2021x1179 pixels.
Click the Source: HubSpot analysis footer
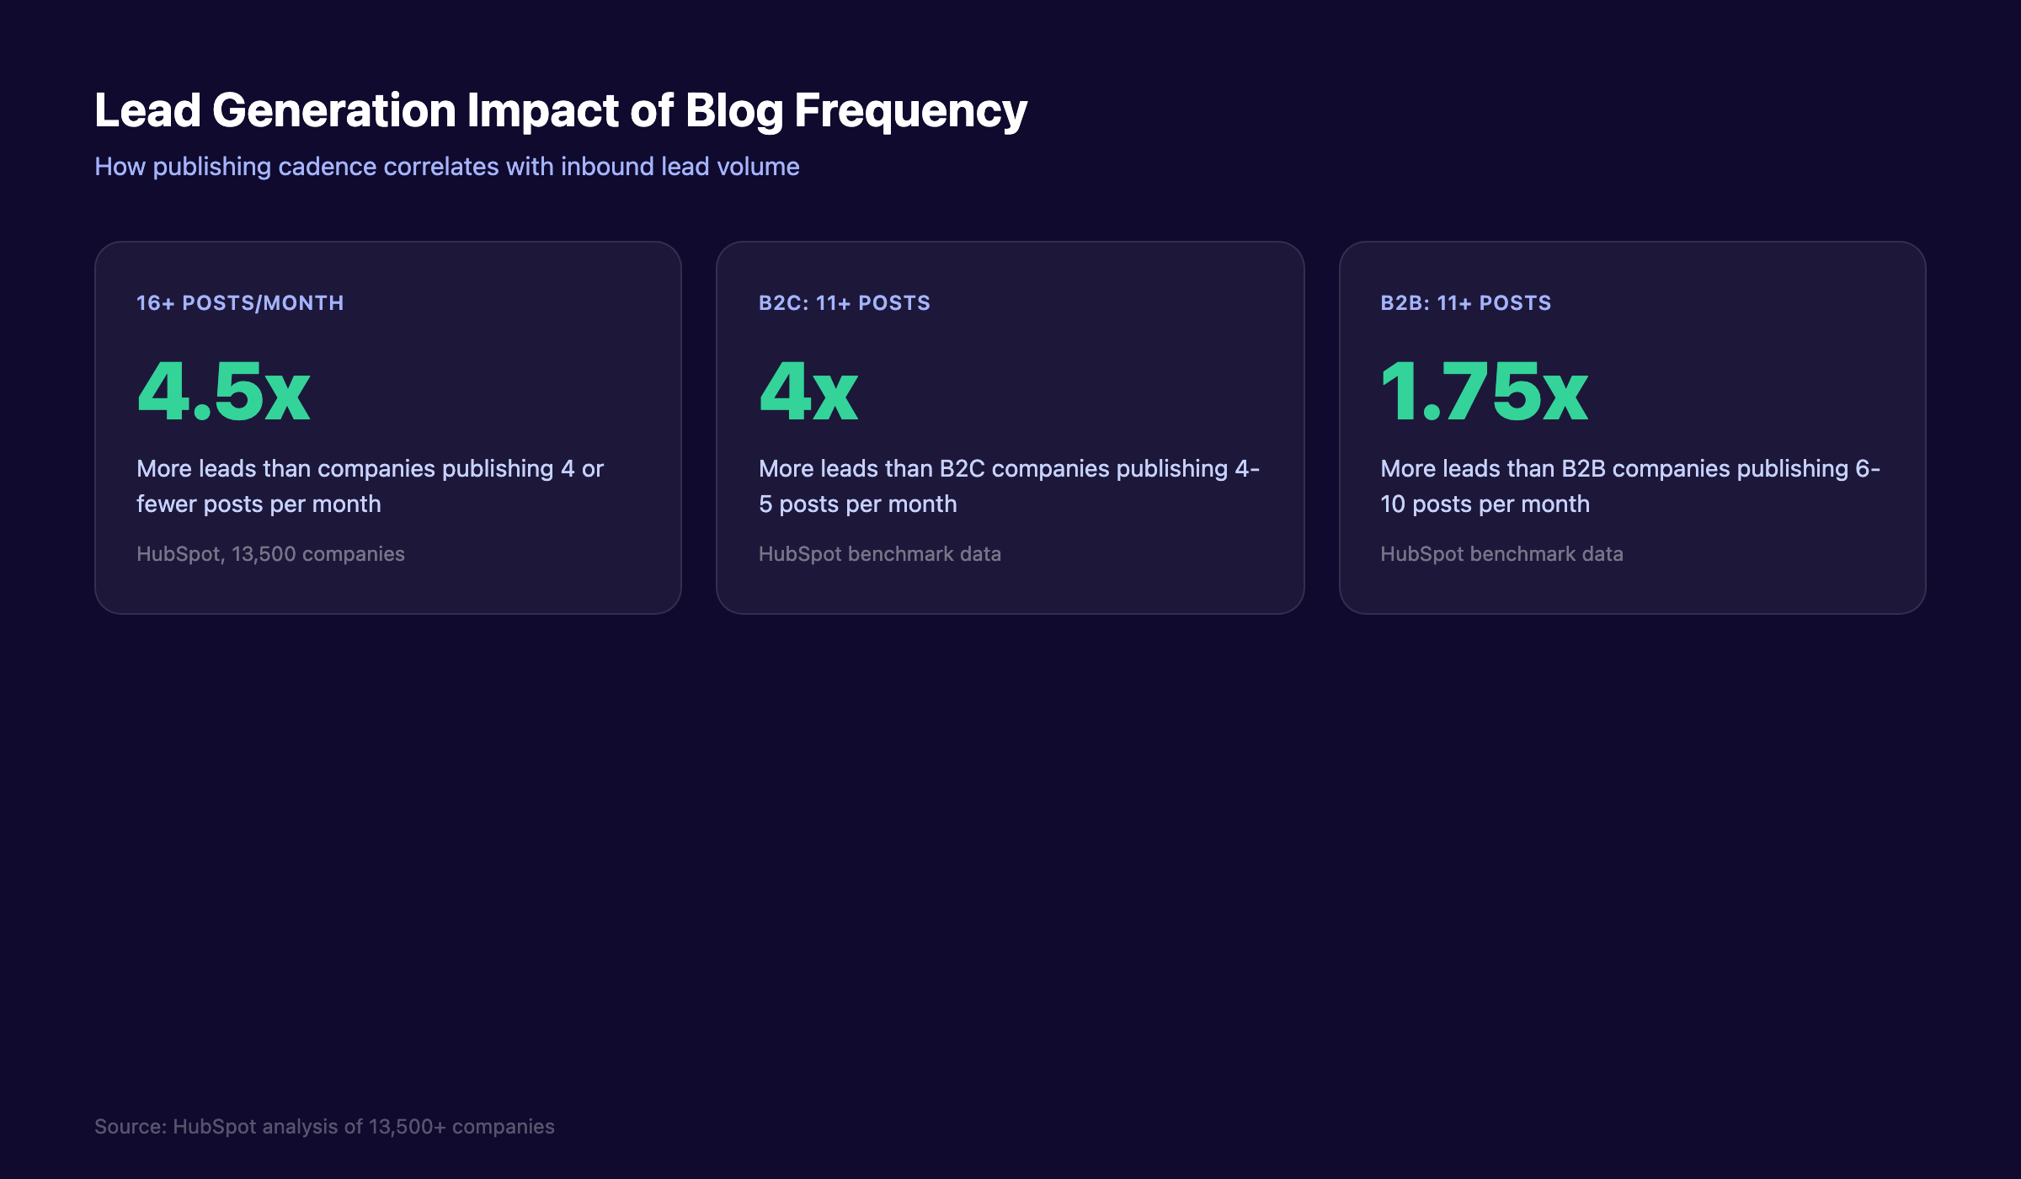click(x=324, y=1126)
